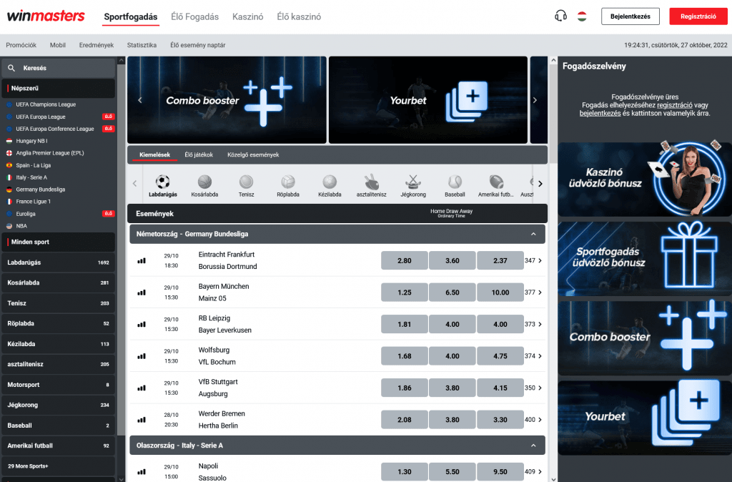Open the Élő kaszinó tab
732x482 pixels.
point(299,17)
